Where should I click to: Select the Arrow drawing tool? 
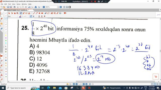point(37,13)
